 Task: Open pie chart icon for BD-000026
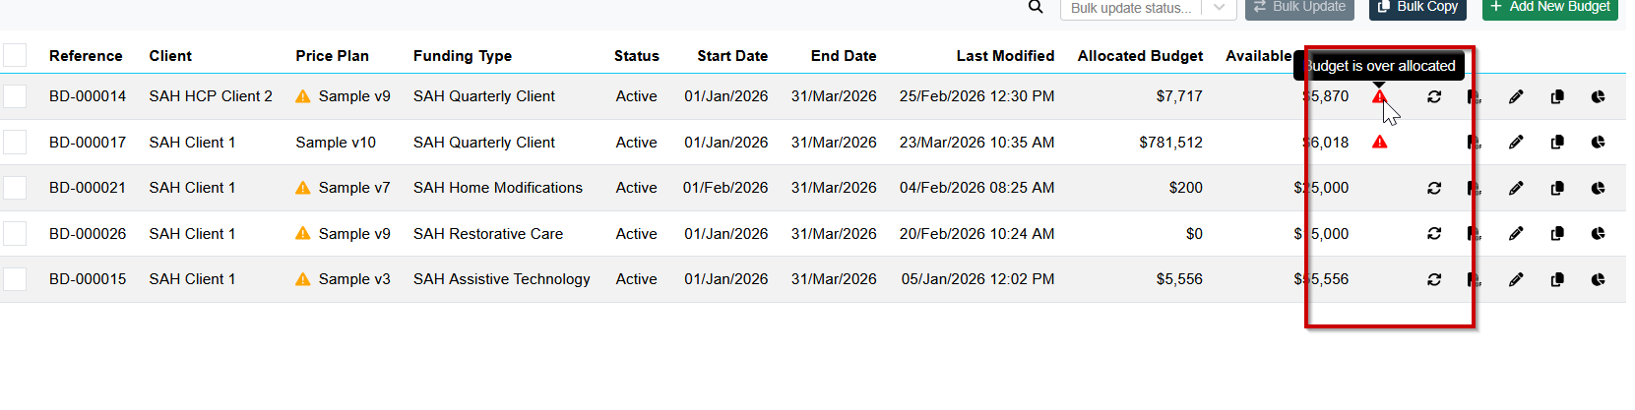pos(1598,234)
